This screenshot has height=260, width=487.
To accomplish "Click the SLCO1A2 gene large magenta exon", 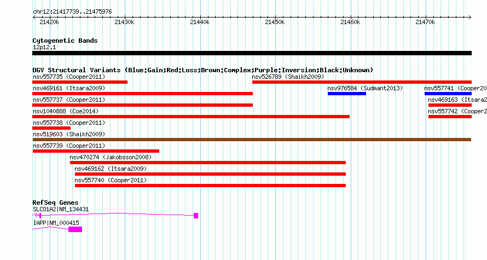I will coord(196,216).
